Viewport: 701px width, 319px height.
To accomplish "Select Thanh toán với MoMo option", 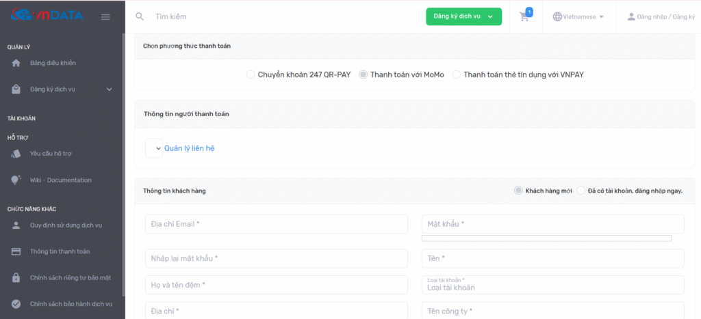I will pos(364,74).
